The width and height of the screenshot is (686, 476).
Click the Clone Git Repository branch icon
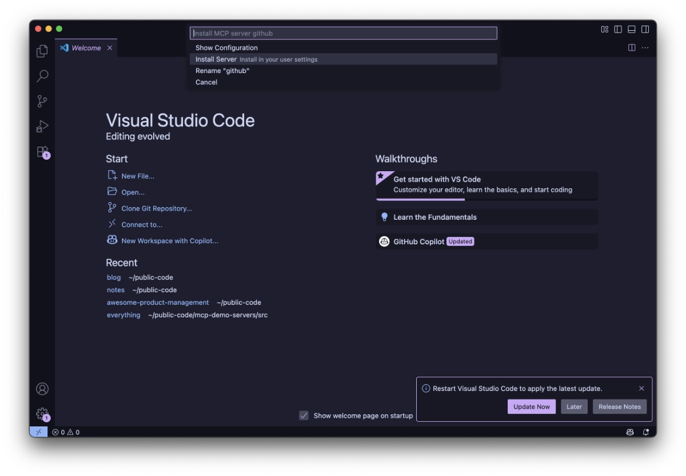tap(112, 208)
